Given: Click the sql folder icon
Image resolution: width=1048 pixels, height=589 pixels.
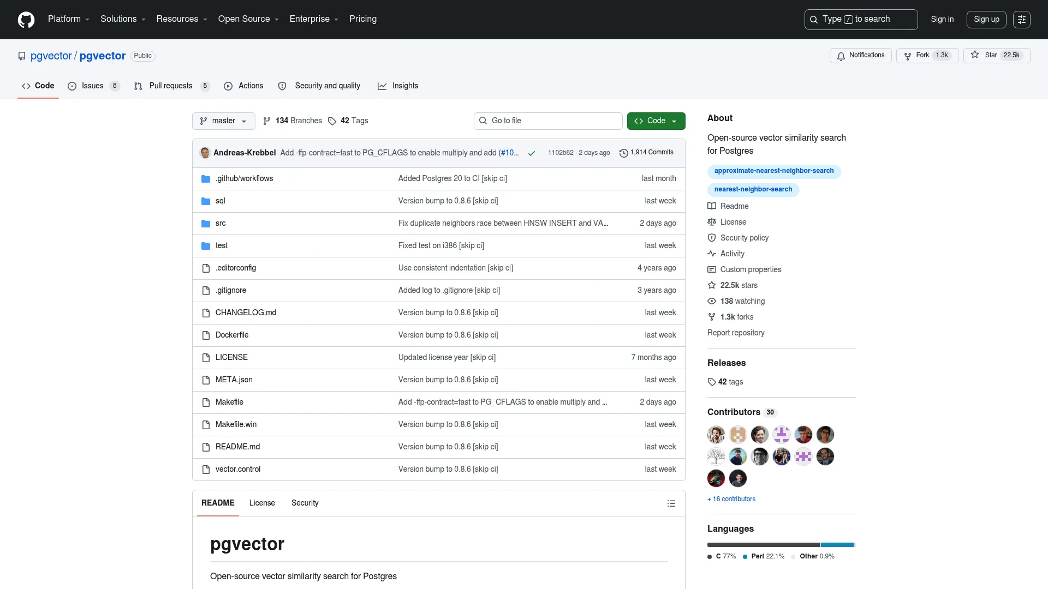Looking at the screenshot, I should pyautogui.click(x=206, y=201).
